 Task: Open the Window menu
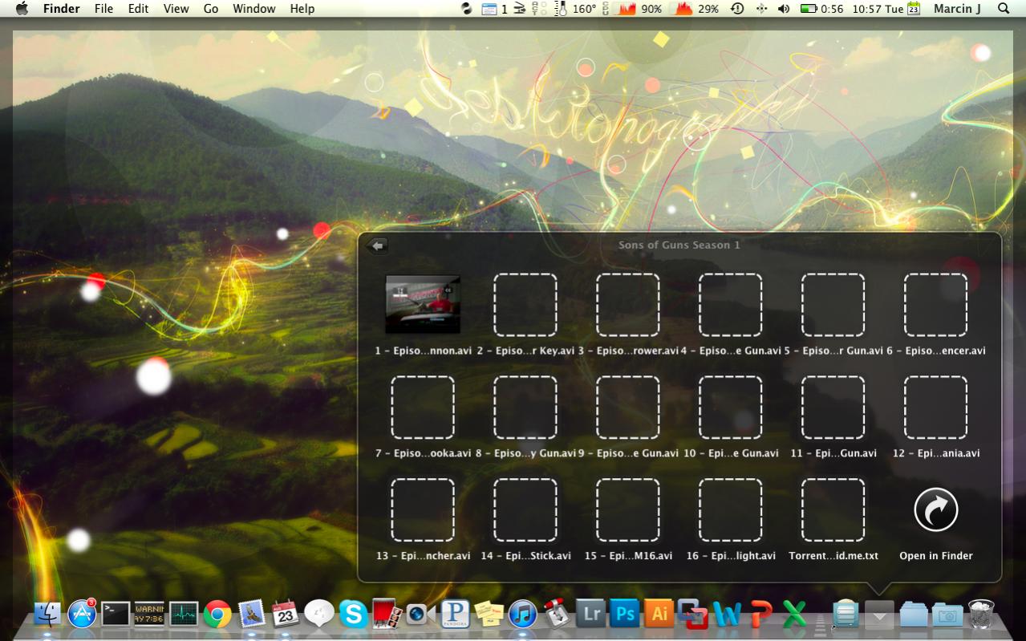tap(254, 9)
